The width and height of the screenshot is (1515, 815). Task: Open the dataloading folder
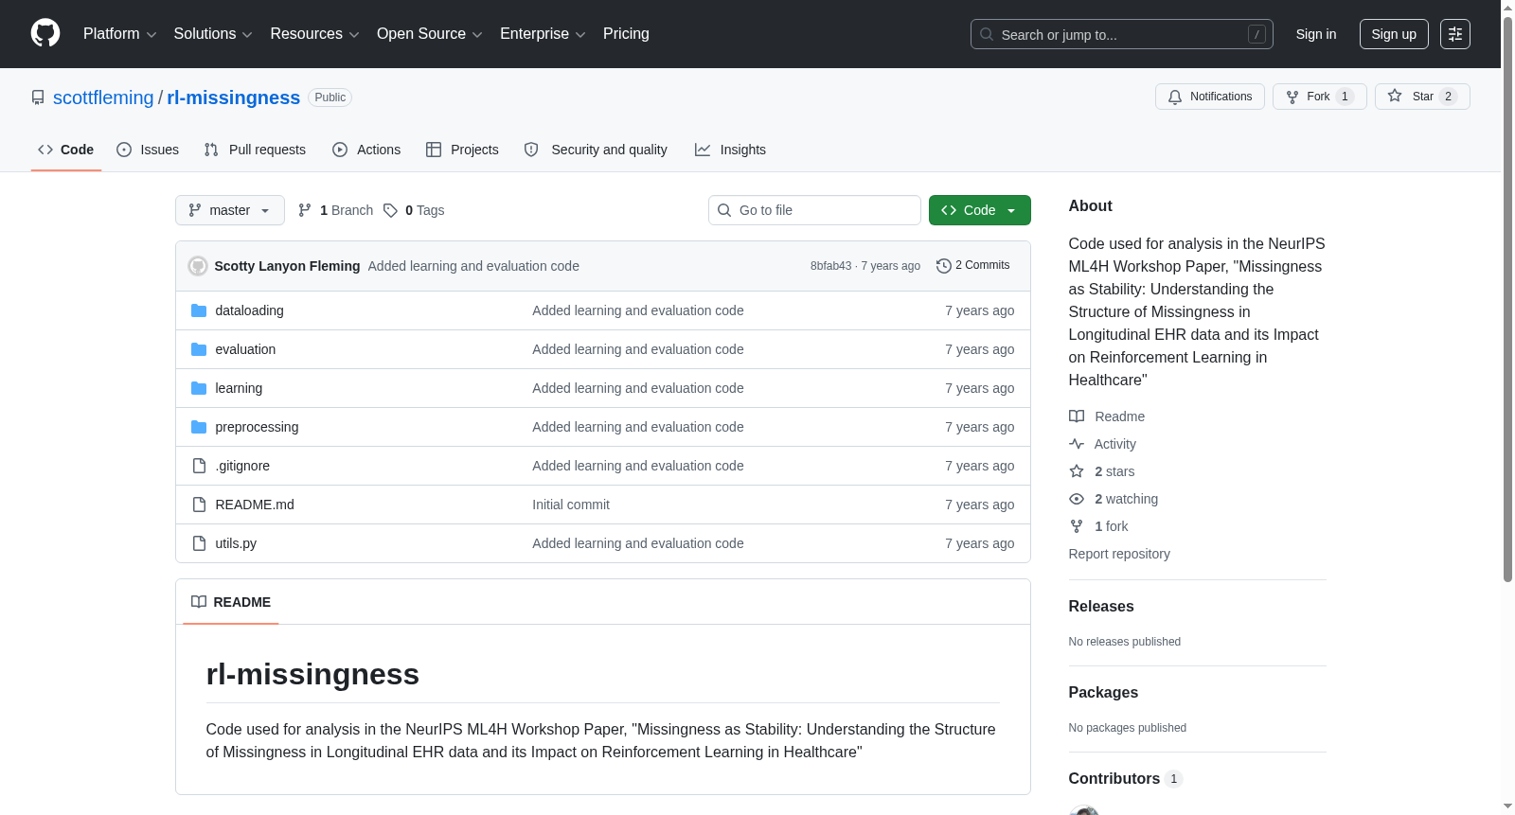coord(249,310)
